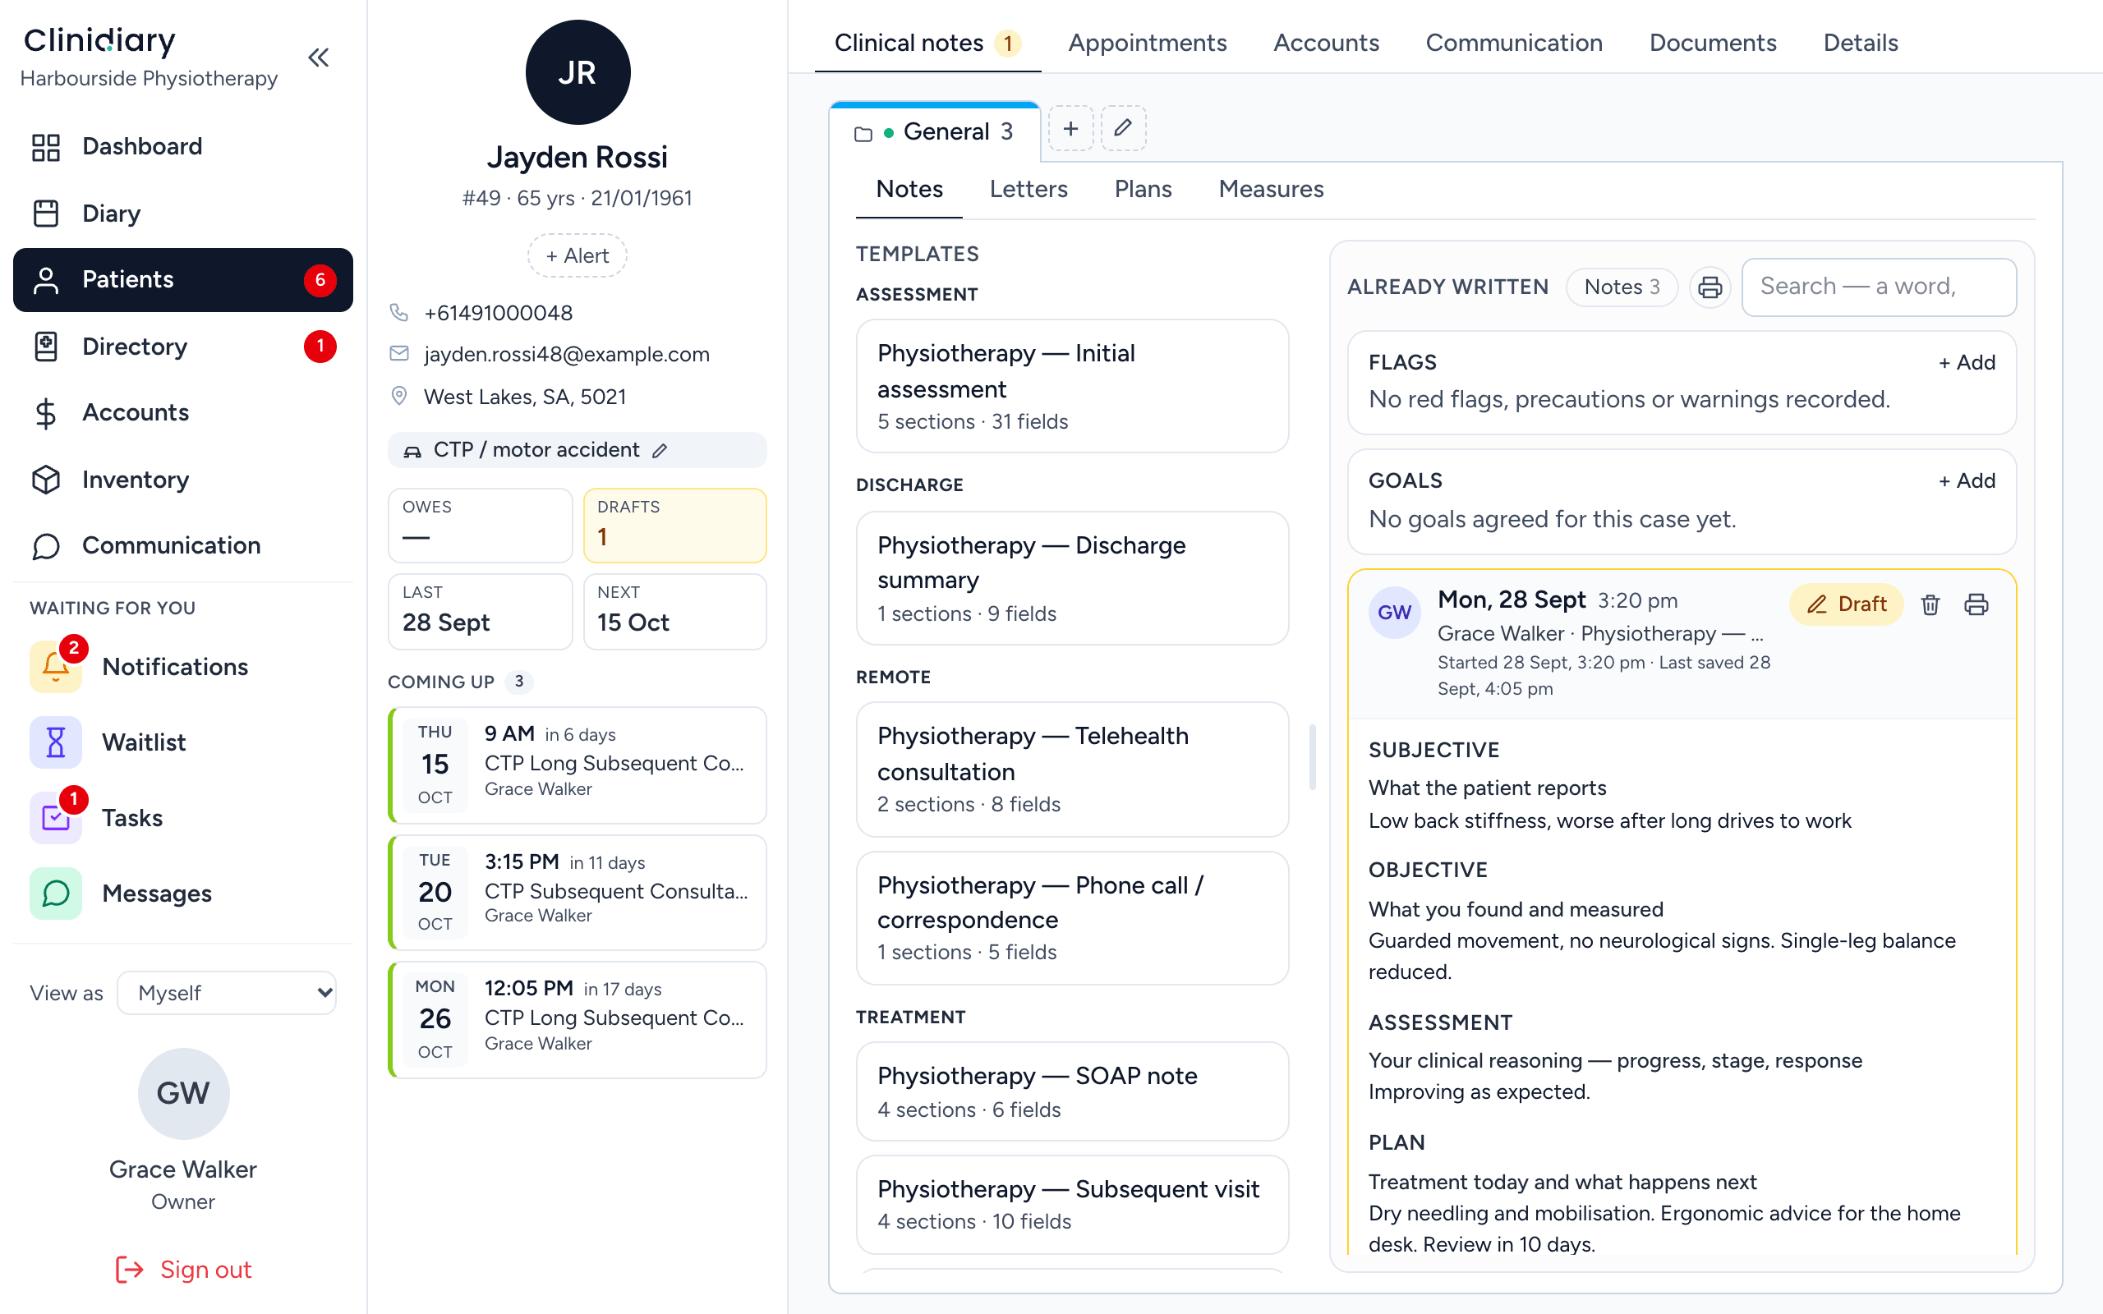Click the GW avatar on the draft note
This screenshot has height=1314, width=2103.
tap(1395, 612)
